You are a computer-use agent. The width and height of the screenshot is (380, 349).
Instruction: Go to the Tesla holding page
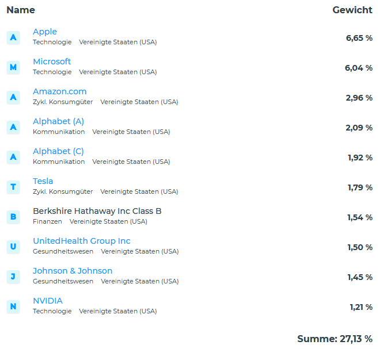pyautogui.click(x=43, y=181)
